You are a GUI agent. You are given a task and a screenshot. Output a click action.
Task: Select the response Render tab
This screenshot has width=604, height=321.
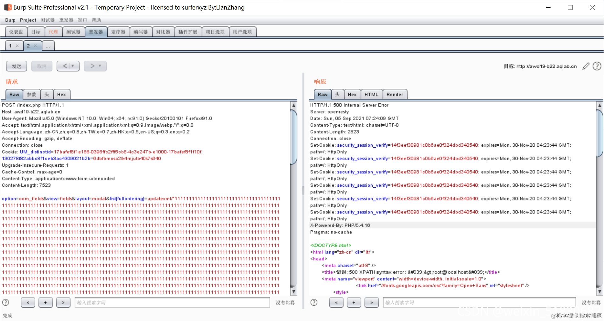tap(395, 94)
